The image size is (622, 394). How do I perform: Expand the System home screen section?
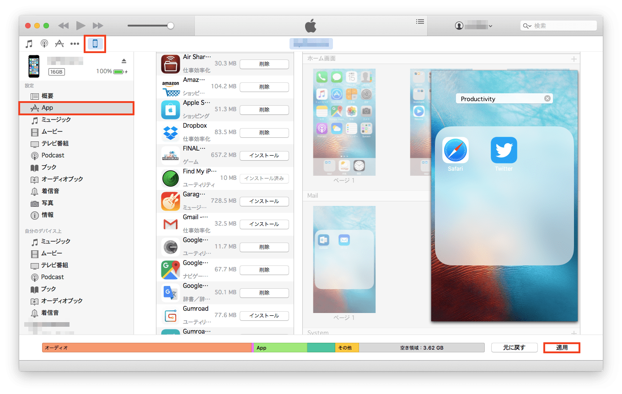pyautogui.click(x=573, y=333)
